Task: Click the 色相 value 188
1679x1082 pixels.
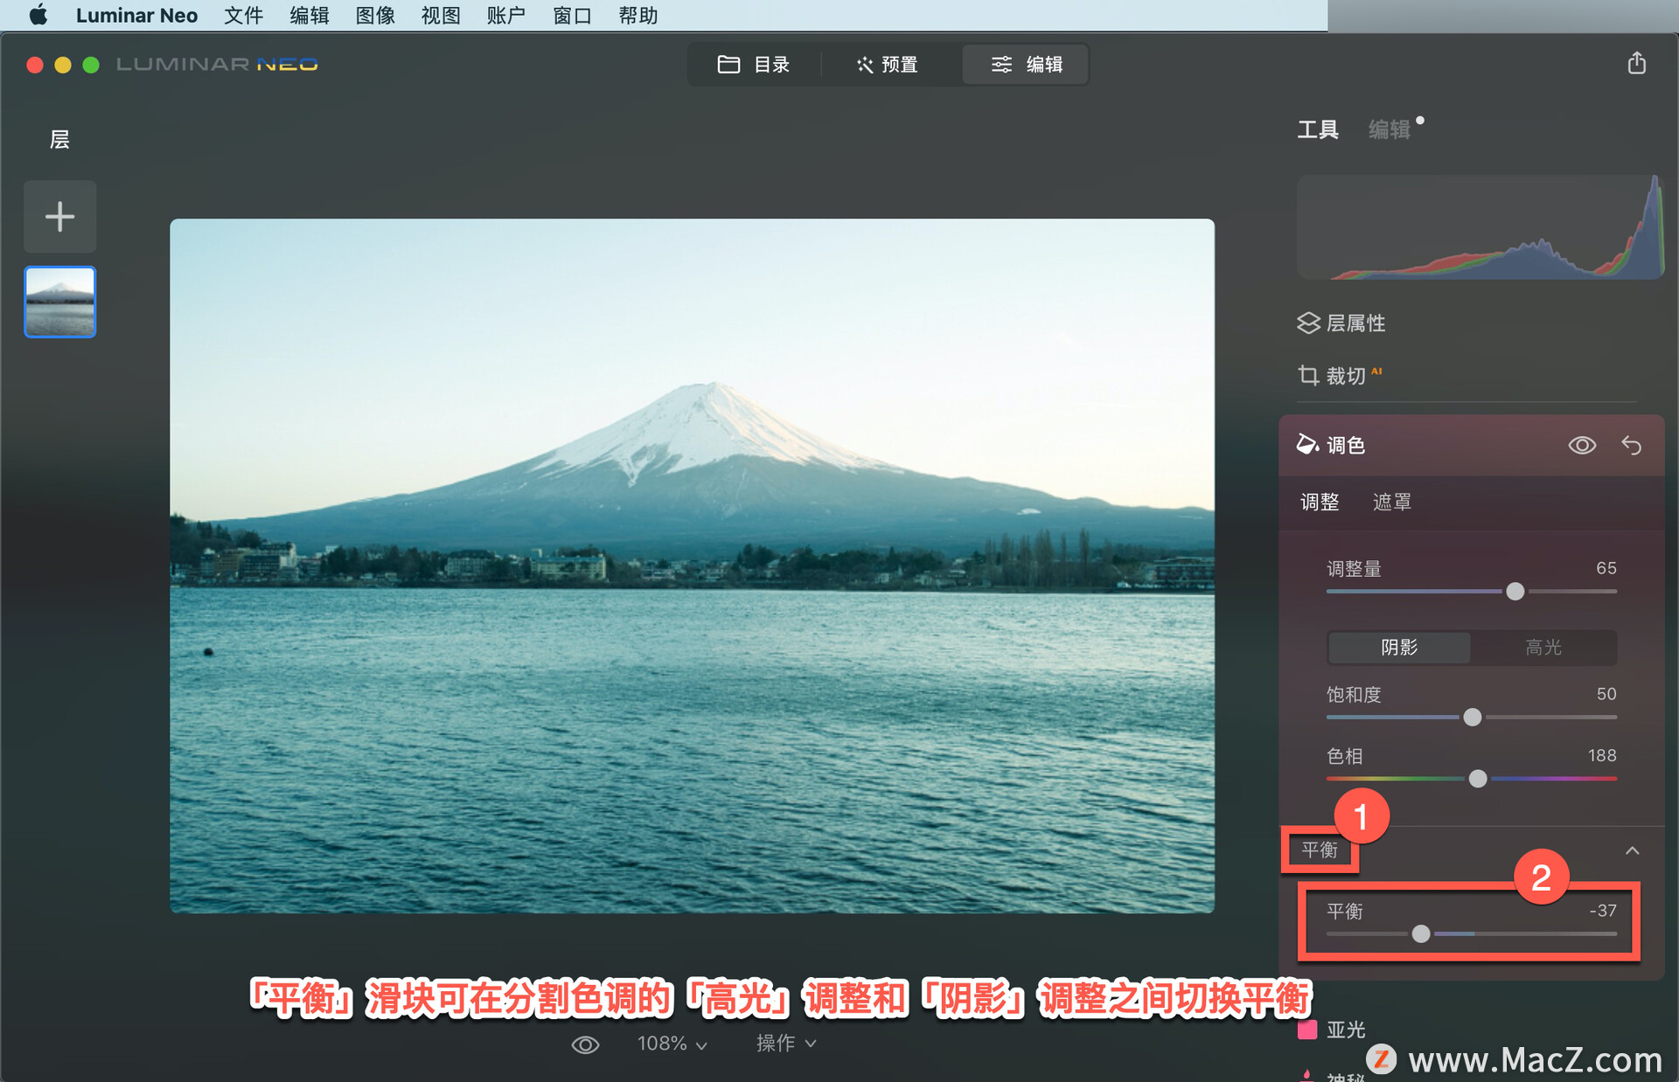Action: pos(1602,755)
